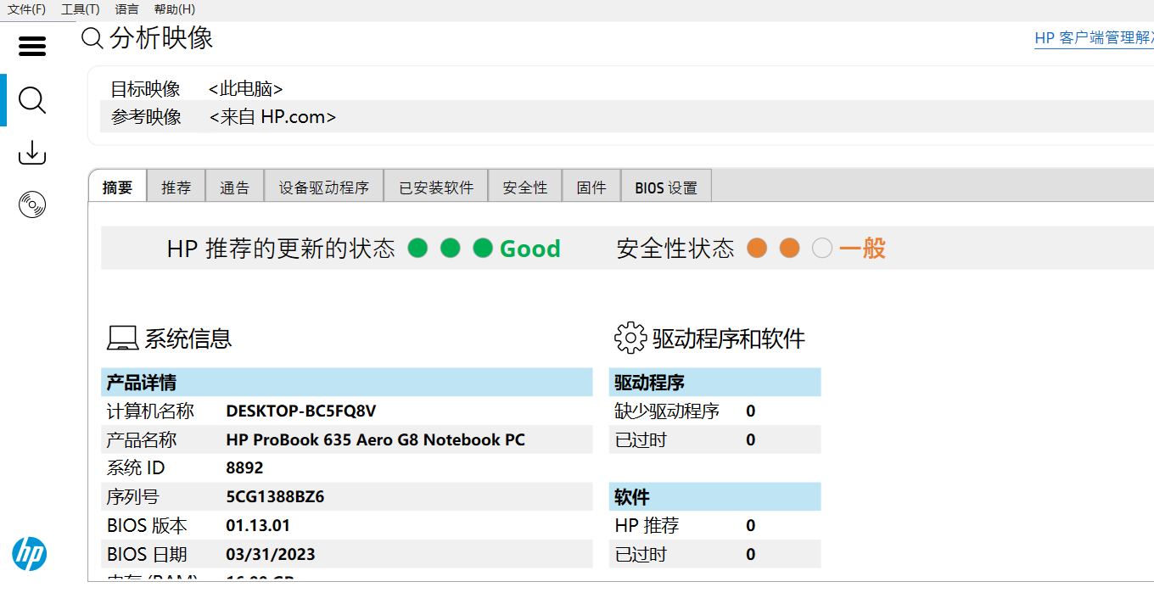Open the 工具(T) menu
Viewport: 1154px width, 593px height.
pos(80,9)
